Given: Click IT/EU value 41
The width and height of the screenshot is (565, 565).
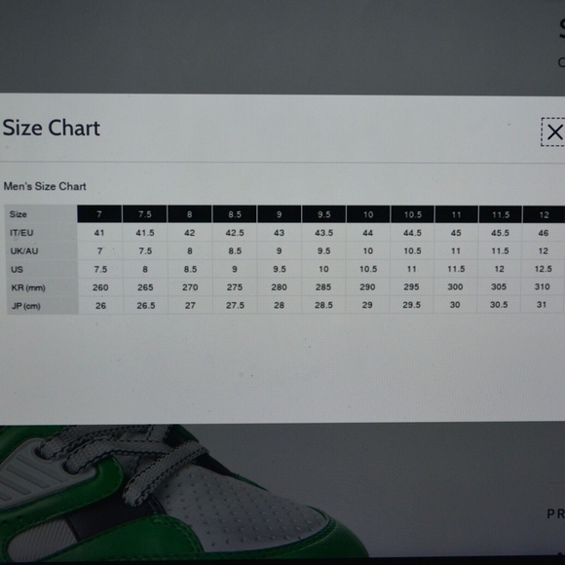Looking at the screenshot, I should [99, 233].
